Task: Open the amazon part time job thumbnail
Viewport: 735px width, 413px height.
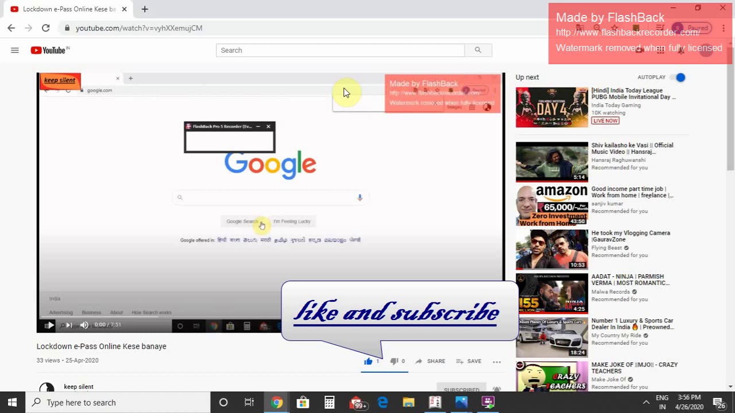Action: coord(552,205)
